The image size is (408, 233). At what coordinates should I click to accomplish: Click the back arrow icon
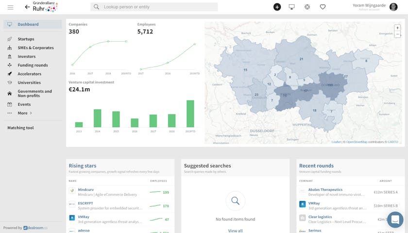[27, 7]
